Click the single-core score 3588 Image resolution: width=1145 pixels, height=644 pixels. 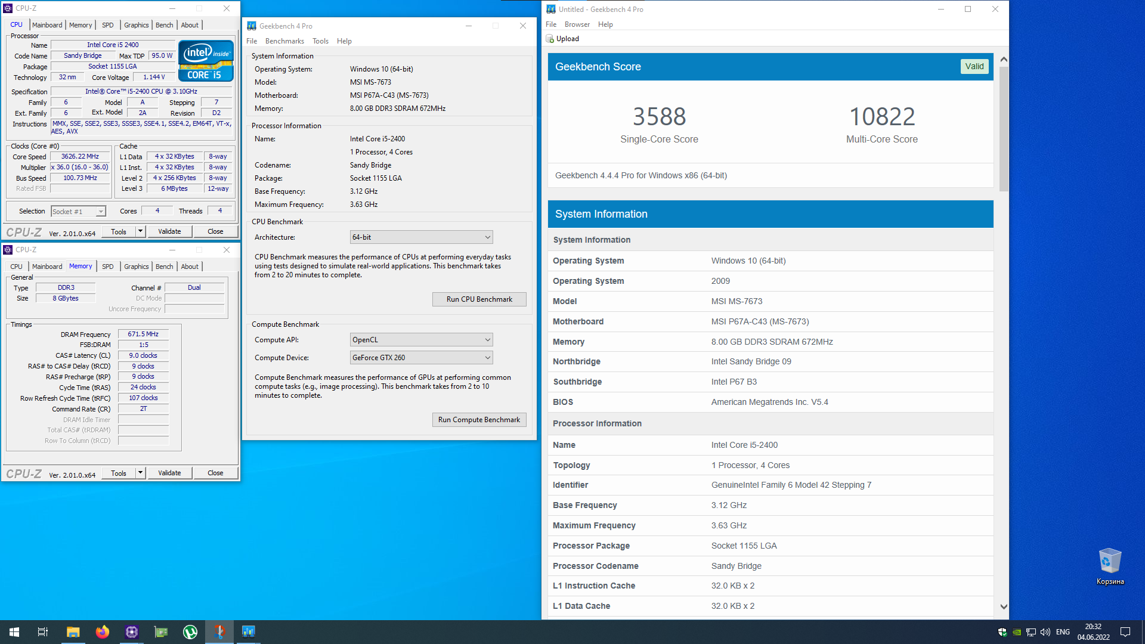(659, 116)
